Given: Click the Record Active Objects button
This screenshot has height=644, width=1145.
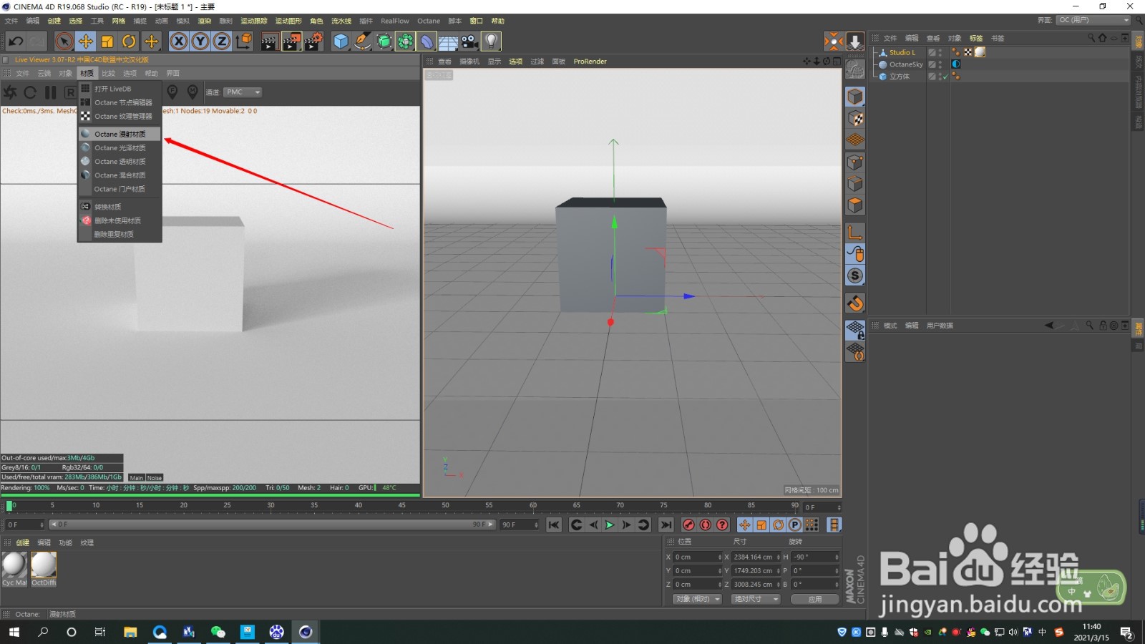Looking at the screenshot, I should point(689,525).
